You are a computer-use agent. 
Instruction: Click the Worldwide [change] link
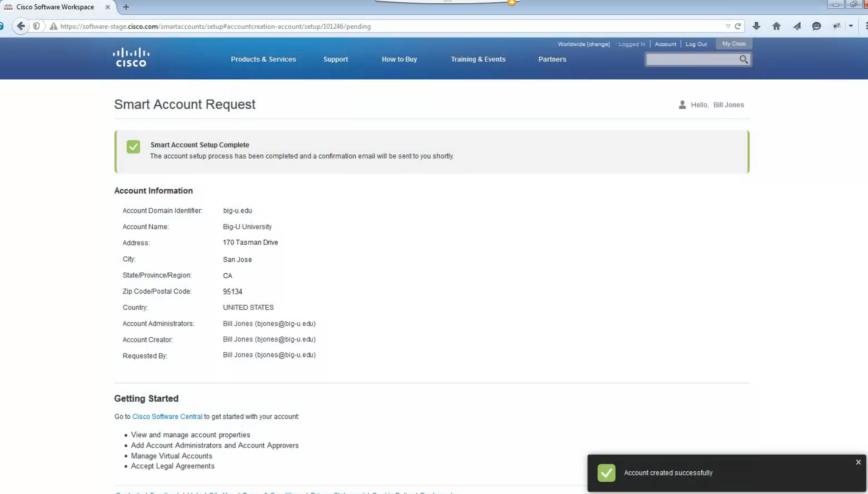(584, 44)
